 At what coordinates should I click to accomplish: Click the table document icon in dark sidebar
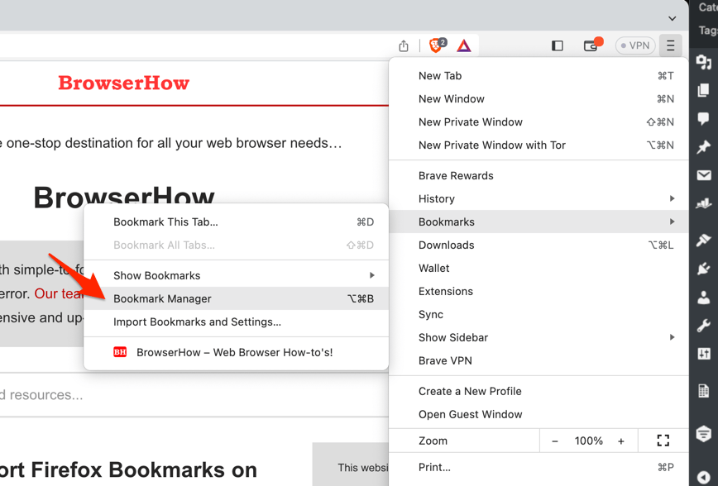(x=704, y=391)
